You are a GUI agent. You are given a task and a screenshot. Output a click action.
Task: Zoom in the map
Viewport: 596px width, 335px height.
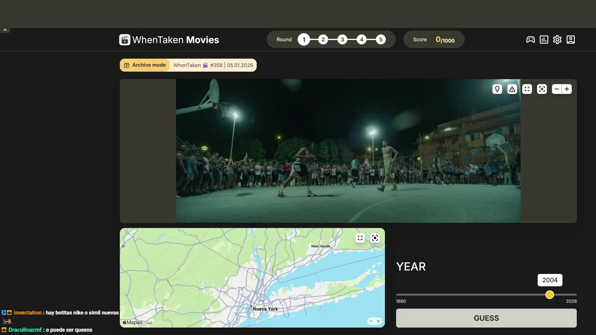378,321
